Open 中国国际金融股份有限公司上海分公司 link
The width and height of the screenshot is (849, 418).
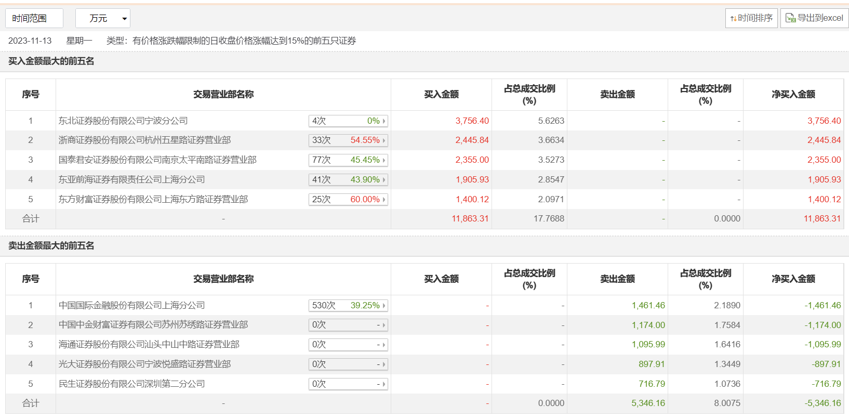point(131,305)
